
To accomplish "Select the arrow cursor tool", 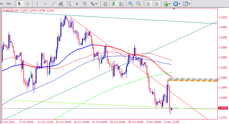I will coord(20,4).
